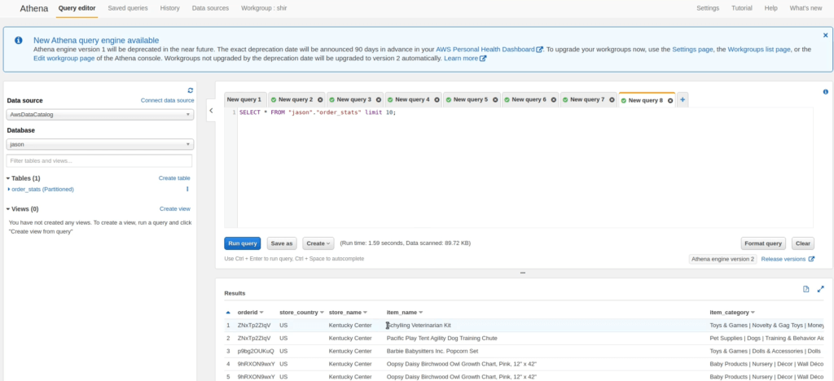Select the New query 5 tab
834x381 pixels.
(470, 99)
